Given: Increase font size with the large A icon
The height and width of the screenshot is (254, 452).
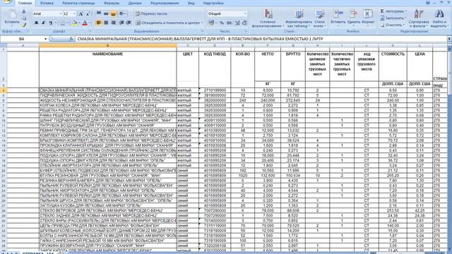Looking at the screenshot, I should 81,14.
